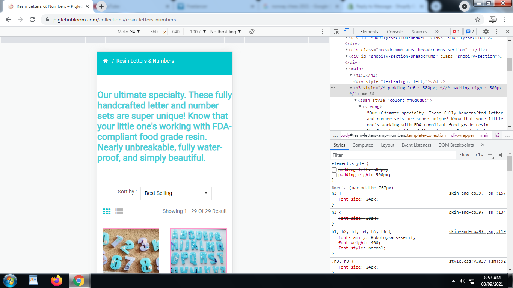Click the padlock site info icon

click(x=47, y=19)
